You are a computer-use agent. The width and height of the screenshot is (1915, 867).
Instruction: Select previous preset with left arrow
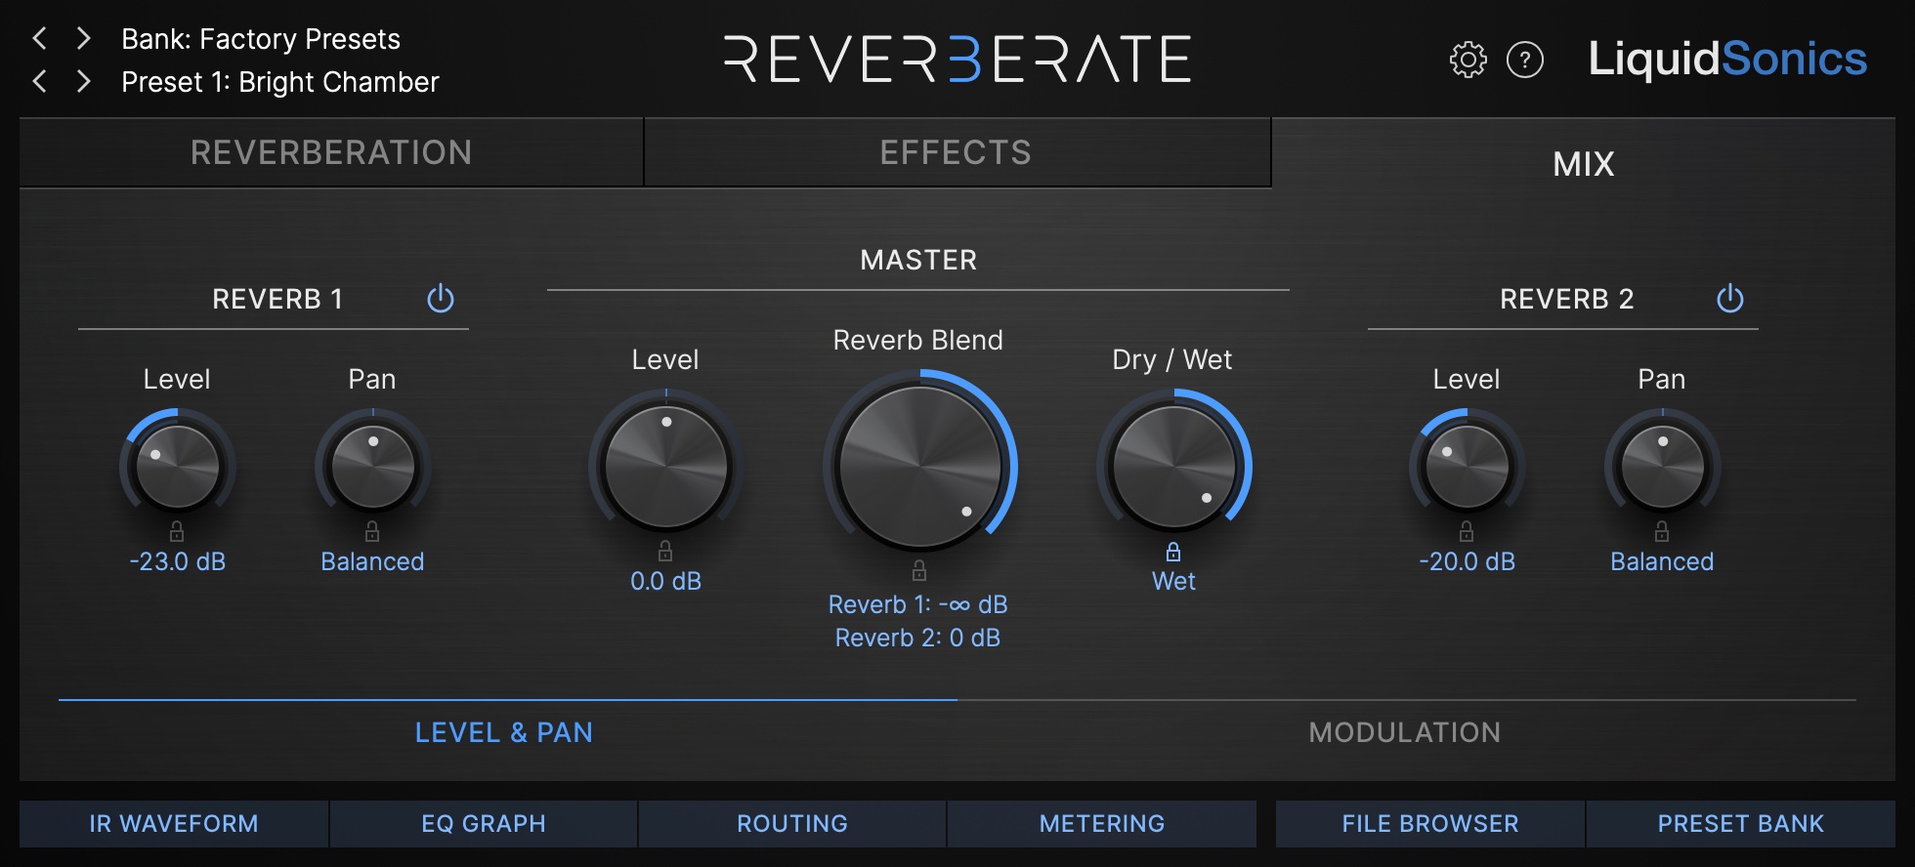coord(40,81)
